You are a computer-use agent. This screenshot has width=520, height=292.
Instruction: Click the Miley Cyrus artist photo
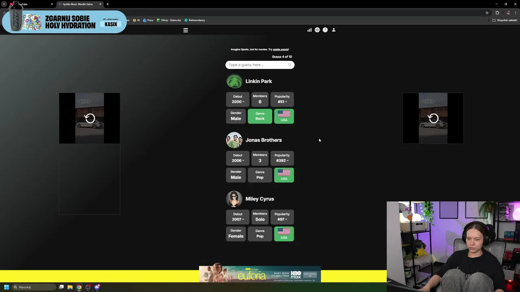pos(234,199)
